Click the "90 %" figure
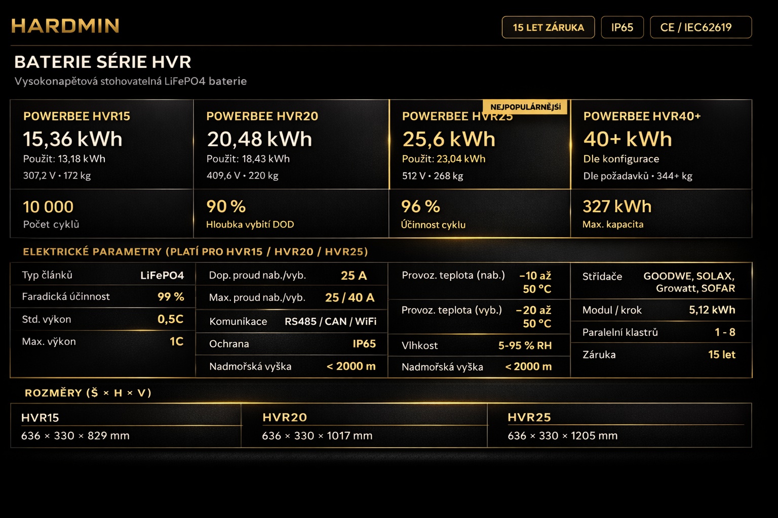The image size is (778, 518). (226, 206)
